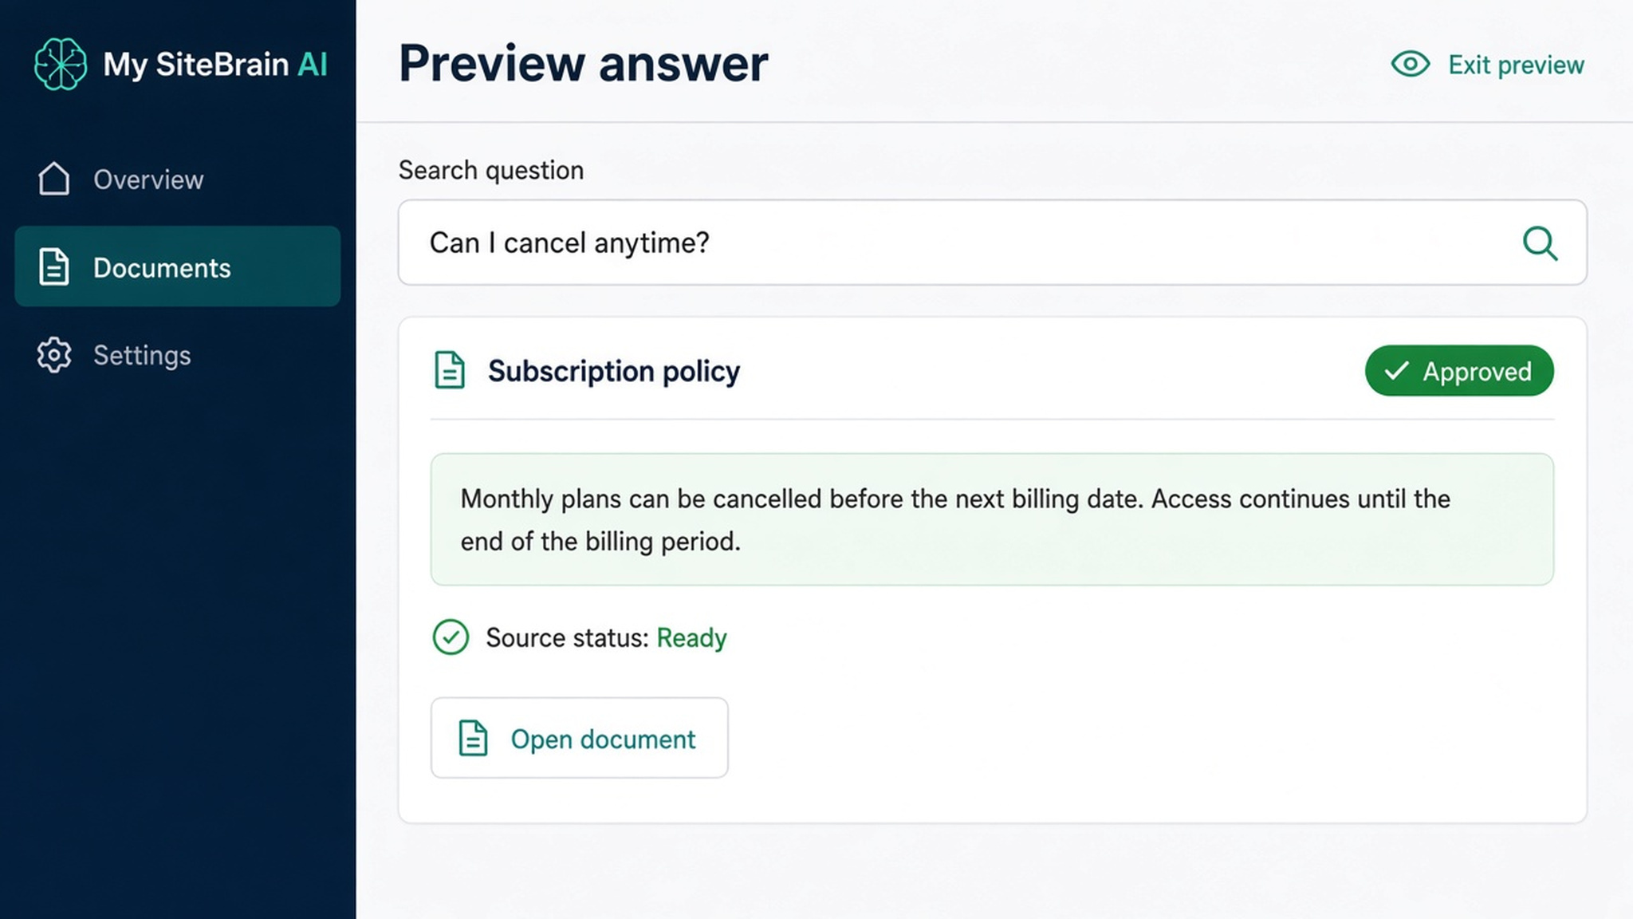Click the magnifier search icon in question field
Screen dimensions: 1633x919
click(x=1540, y=243)
